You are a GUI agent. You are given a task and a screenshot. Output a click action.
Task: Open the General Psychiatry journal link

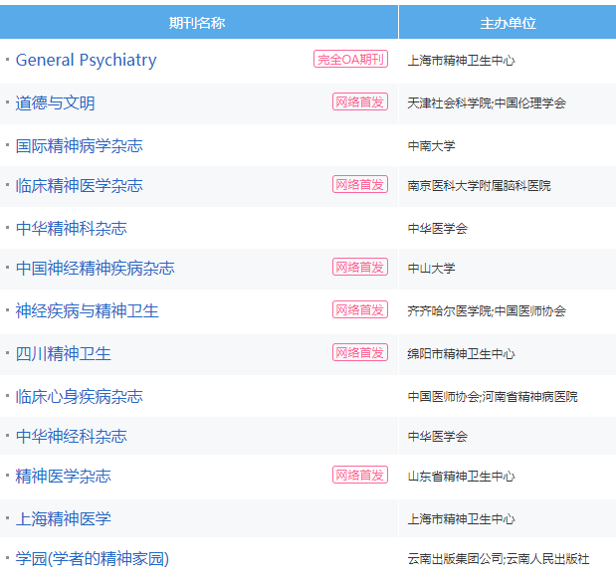(86, 61)
